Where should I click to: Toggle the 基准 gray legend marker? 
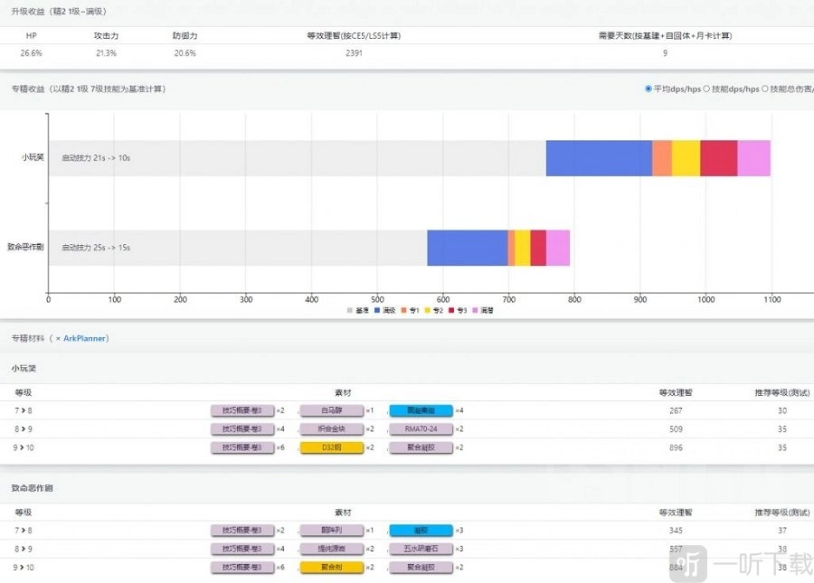350,310
